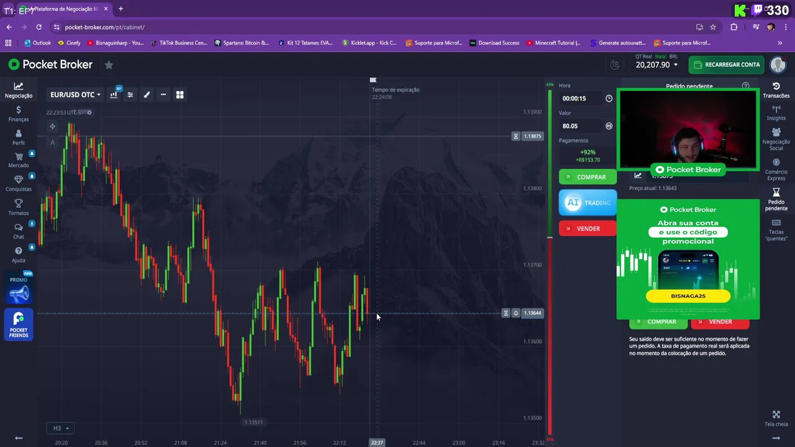Click the hourglass on 1.13875 price line
Image resolution: width=795 pixels, height=447 pixels.
pyautogui.click(x=516, y=136)
